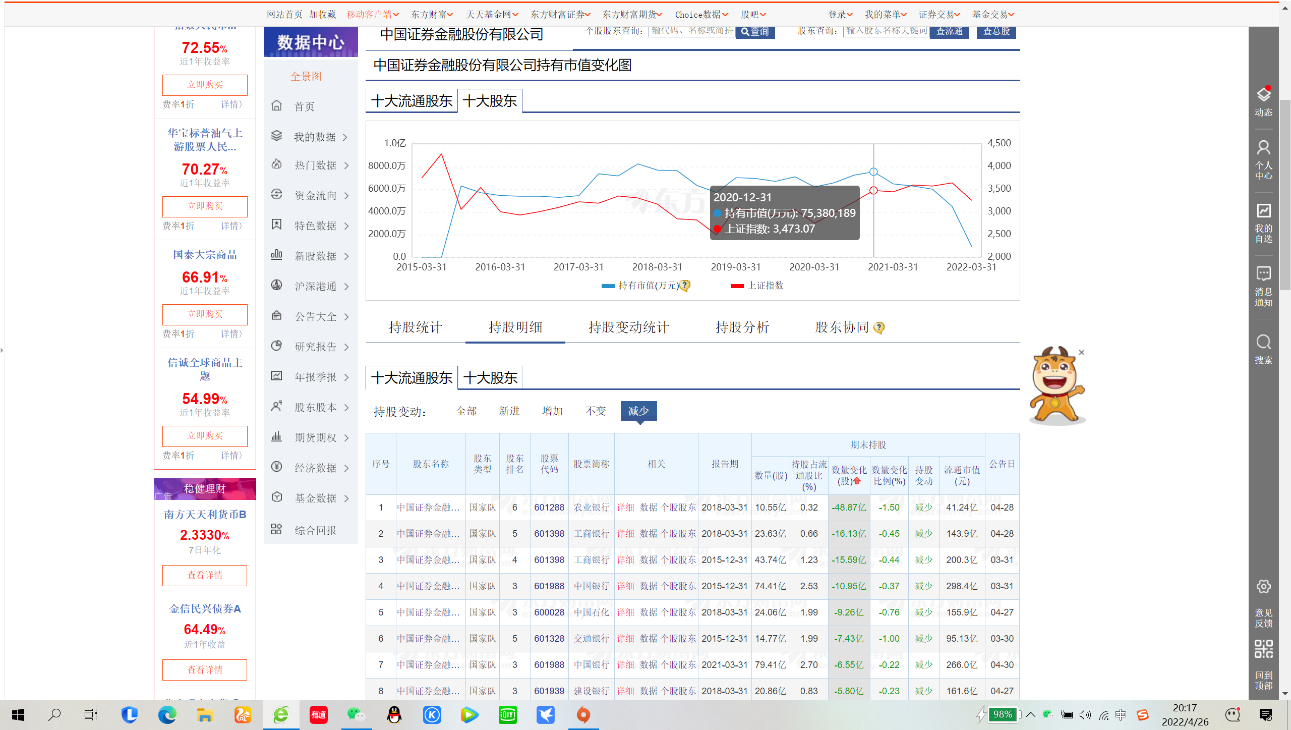Open 详细 link in 农业银行 row

click(x=625, y=508)
